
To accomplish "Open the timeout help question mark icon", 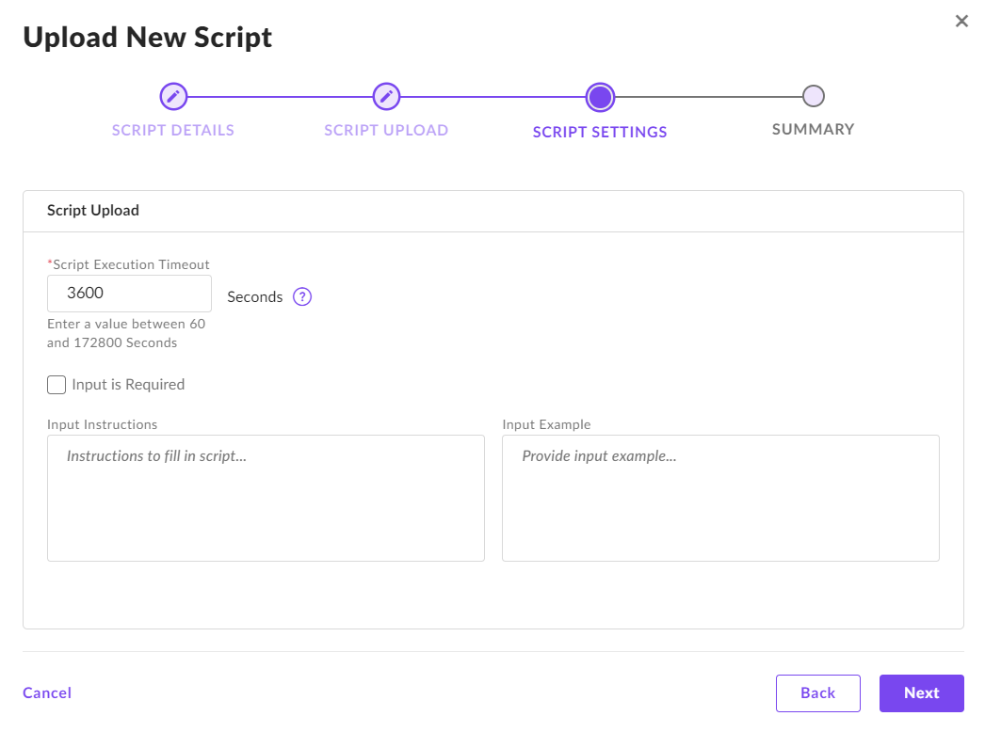I will (302, 296).
